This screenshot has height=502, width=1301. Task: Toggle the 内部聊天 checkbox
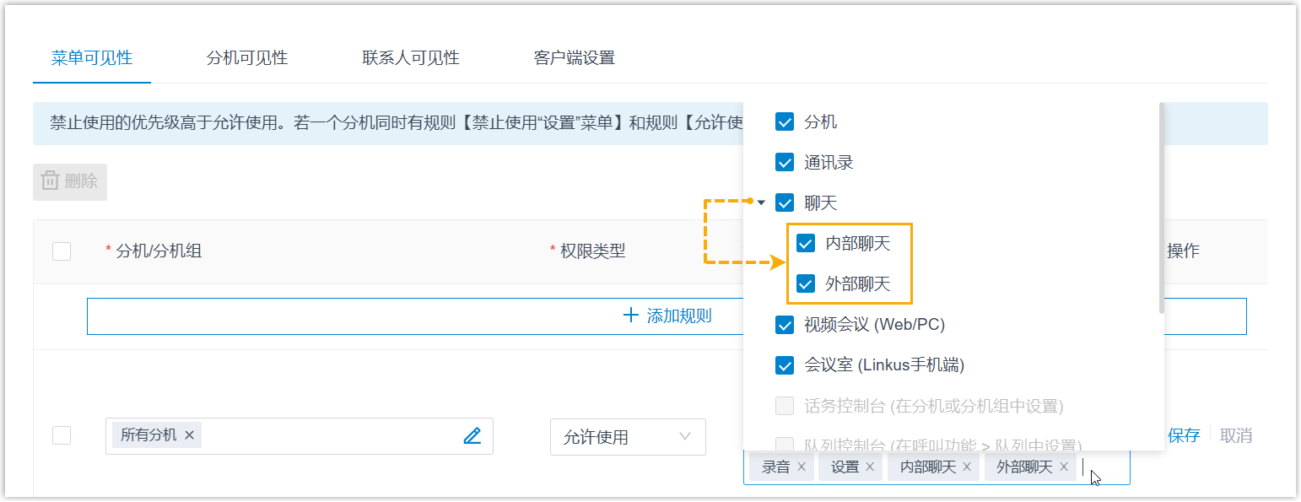click(x=806, y=244)
